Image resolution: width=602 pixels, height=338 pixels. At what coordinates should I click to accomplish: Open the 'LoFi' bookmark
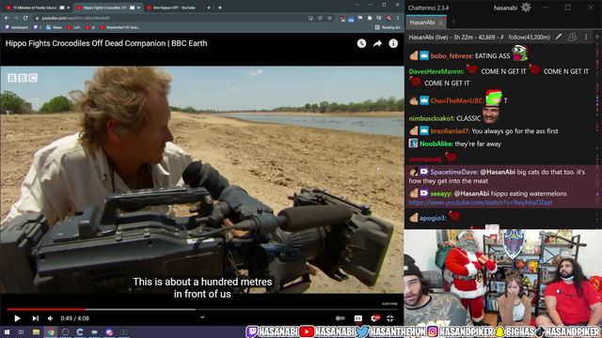click(x=73, y=27)
